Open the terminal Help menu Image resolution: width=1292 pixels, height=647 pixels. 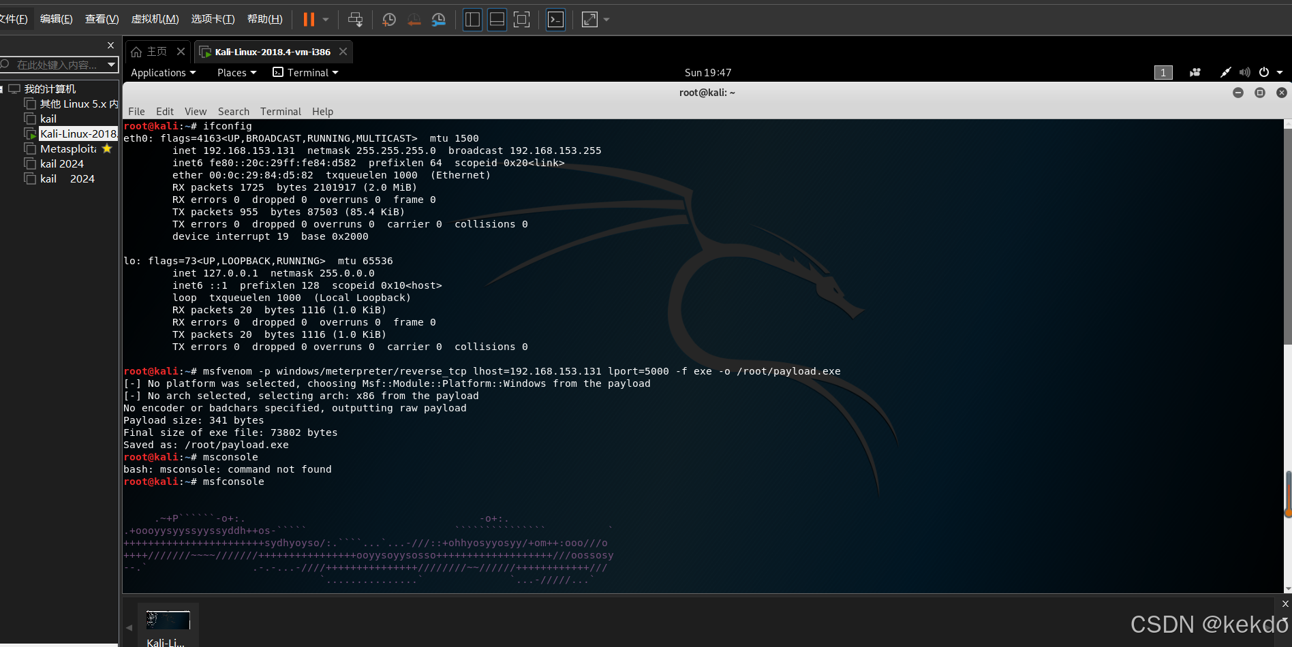tap(323, 112)
